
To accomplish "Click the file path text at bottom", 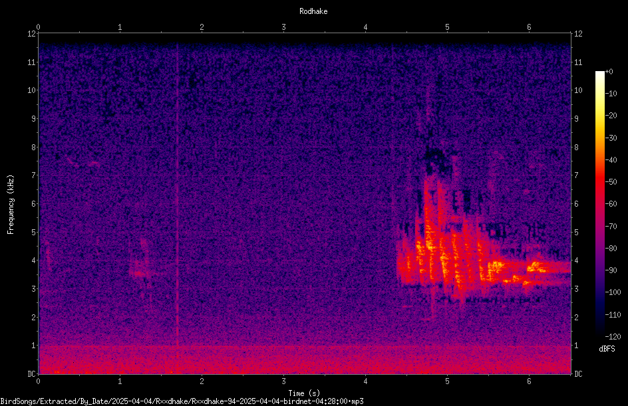I will point(182,401).
